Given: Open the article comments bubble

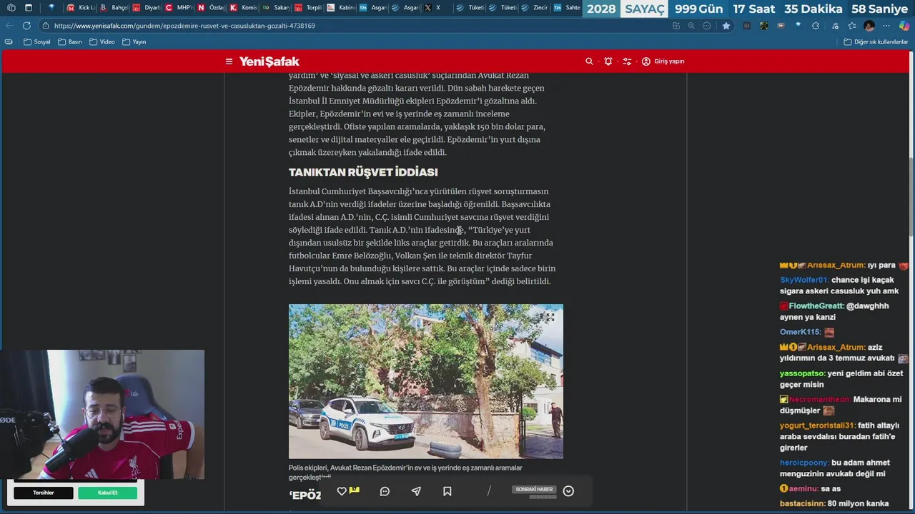Looking at the screenshot, I should coord(385,491).
